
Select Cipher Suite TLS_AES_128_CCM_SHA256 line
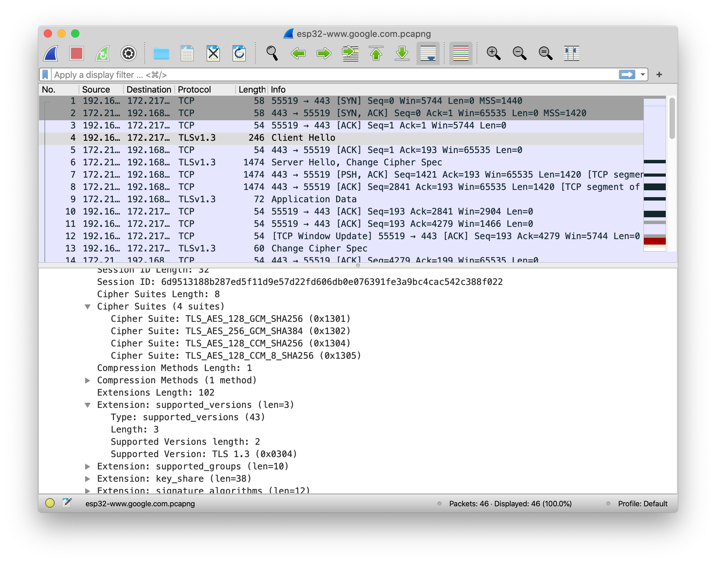pyautogui.click(x=230, y=343)
